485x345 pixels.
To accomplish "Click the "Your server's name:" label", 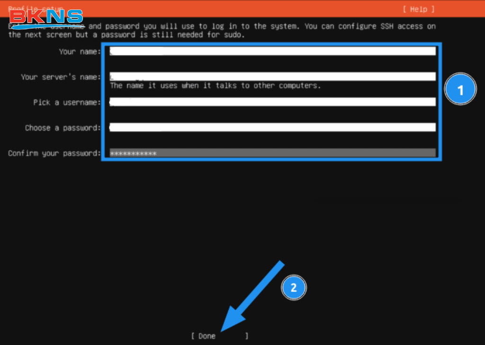I will click(x=60, y=77).
